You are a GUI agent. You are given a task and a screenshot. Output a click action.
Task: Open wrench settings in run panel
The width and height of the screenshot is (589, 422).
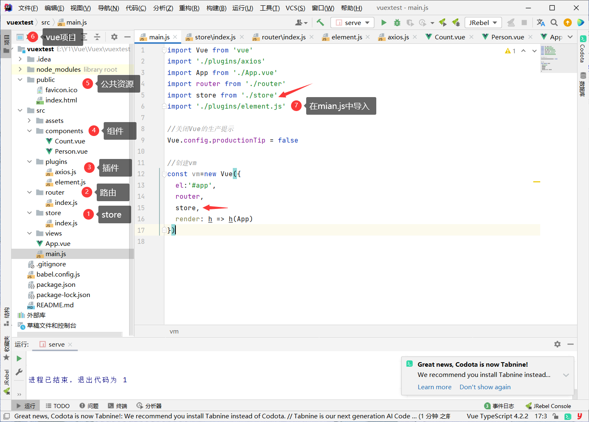click(x=19, y=372)
